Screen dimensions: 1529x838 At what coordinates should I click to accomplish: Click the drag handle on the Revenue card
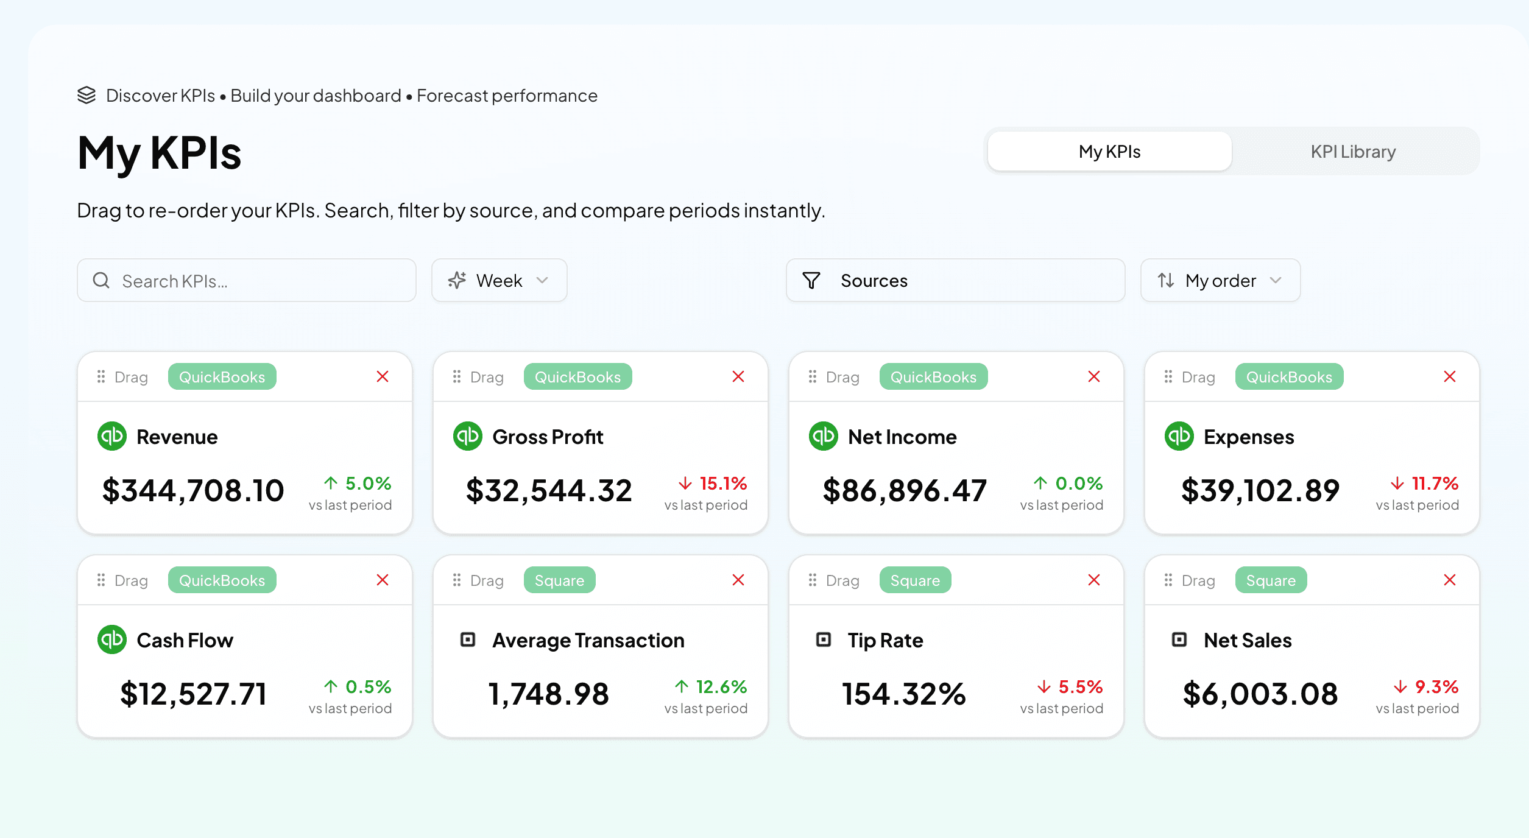(102, 376)
